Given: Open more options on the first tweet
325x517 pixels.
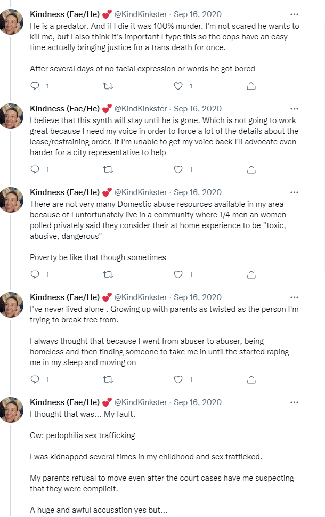Looking at the screenshot, I should tap(294, 14).
